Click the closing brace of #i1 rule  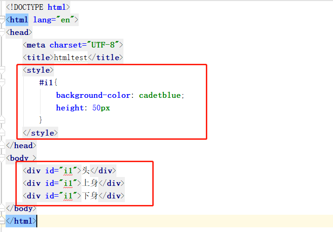point(41,120)
